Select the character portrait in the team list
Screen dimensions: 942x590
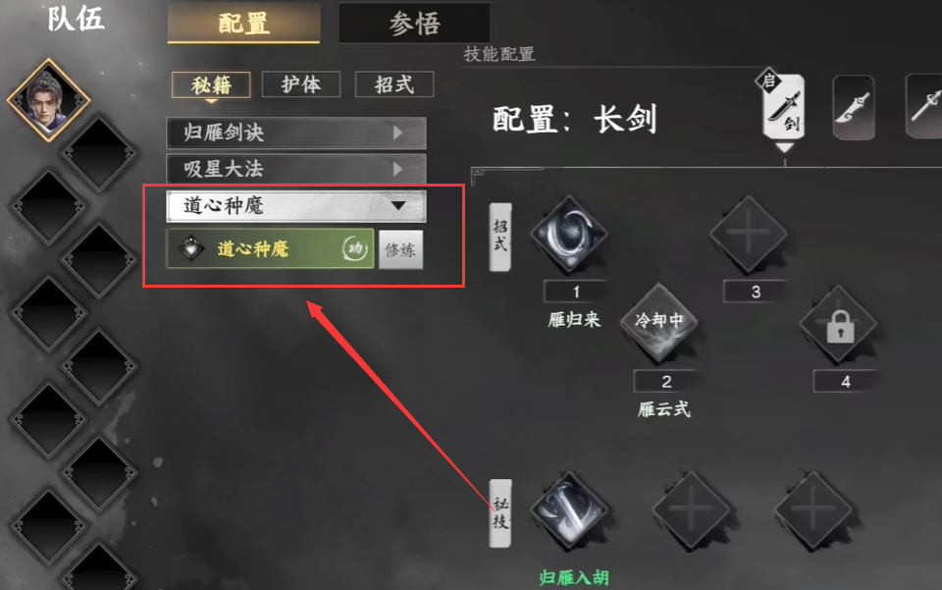(49, 100)
